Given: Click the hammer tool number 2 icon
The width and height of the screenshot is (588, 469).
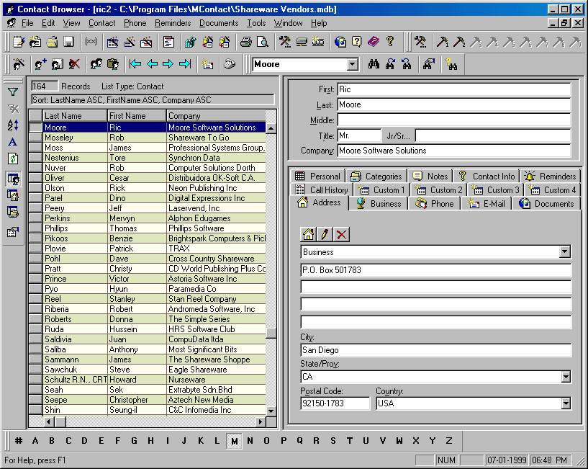Looking at the screenshot, I should point(459,42).
